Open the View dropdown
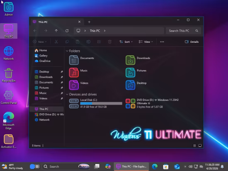The image size is (228, 171). tap(146, 42)
